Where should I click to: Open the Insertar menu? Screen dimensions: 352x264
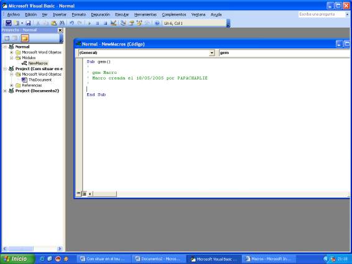click(x=60, y=14)
